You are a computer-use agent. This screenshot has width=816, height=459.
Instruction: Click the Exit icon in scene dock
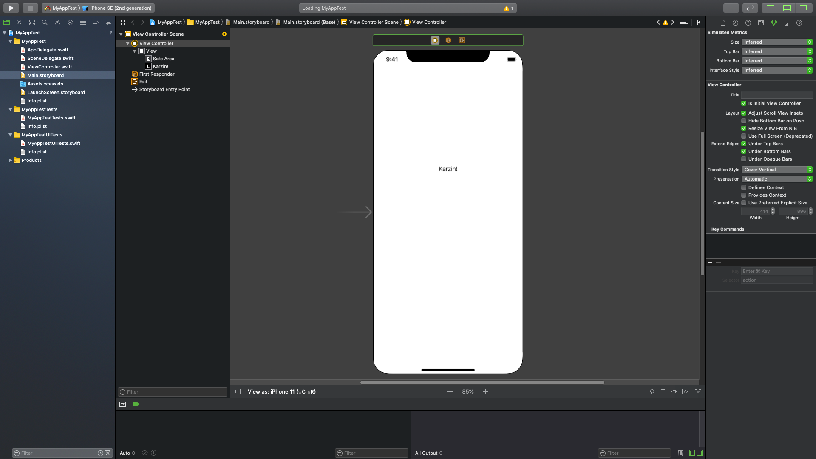(x=462, y=40)
